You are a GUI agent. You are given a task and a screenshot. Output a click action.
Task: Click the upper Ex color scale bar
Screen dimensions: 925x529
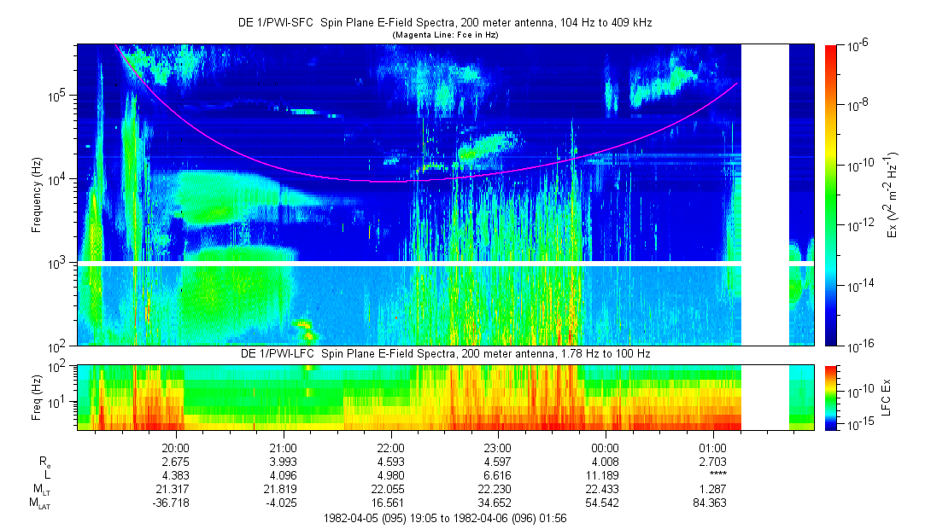click(831, 195)
